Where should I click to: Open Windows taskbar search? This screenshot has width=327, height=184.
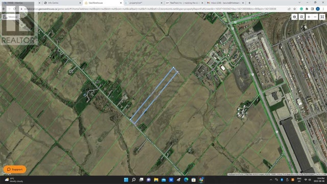pos(134,179)
